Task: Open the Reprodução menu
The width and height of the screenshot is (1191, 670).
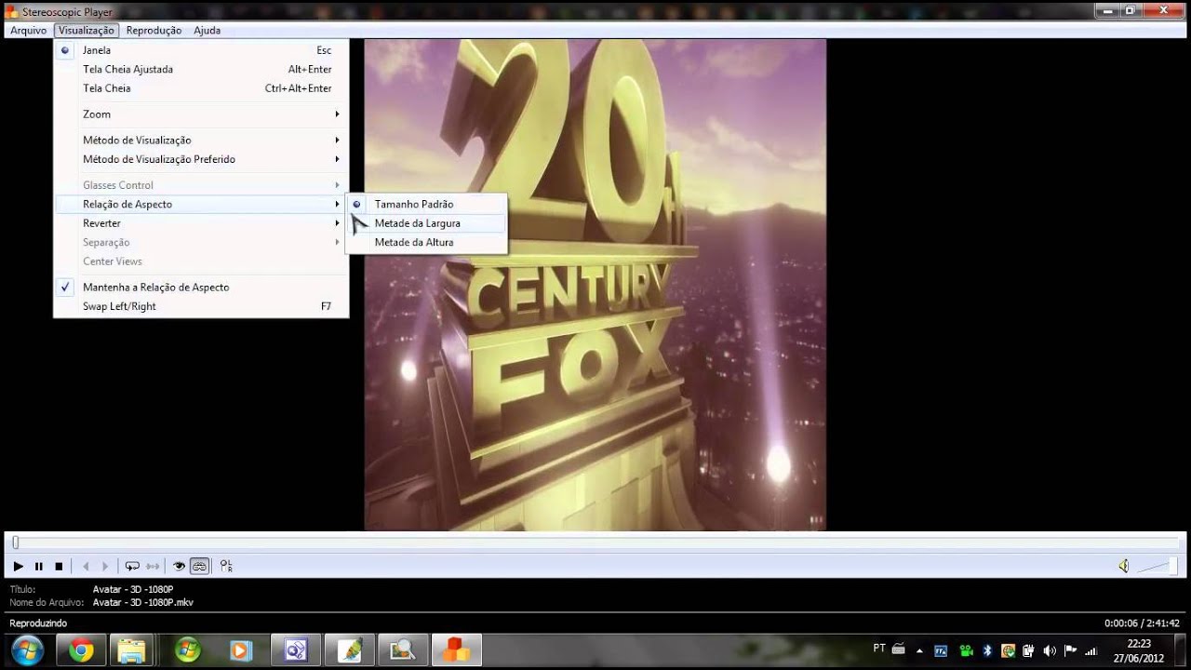Action: click(x=154, y=30)
